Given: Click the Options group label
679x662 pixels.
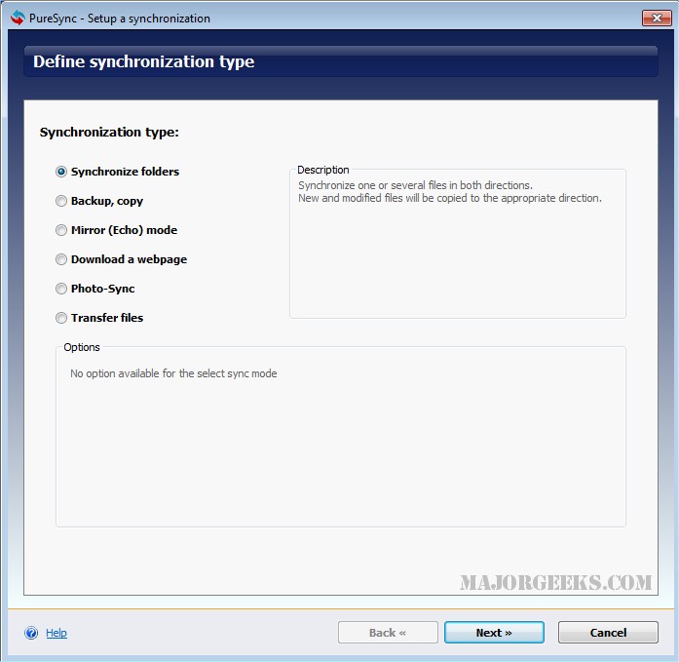Looking at the screenshot, I should 82,347.
